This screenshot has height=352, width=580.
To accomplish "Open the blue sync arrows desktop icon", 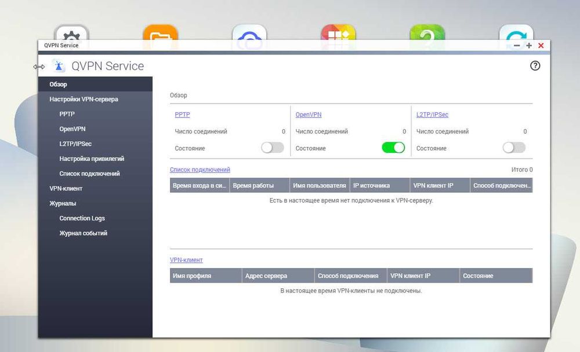I will [x=516, y=32].
